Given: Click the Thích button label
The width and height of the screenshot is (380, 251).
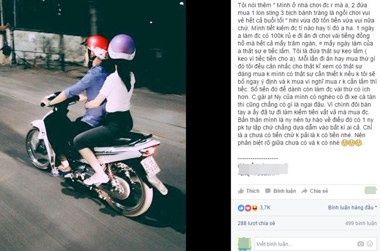Looking at the screenshot, I should (x=253, y=191).
